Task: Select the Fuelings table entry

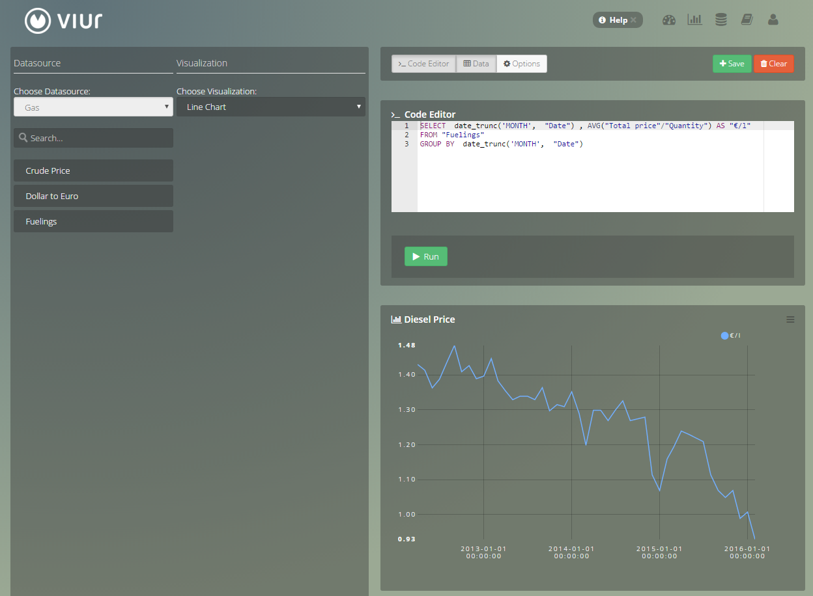Action: tap(93, 221)
